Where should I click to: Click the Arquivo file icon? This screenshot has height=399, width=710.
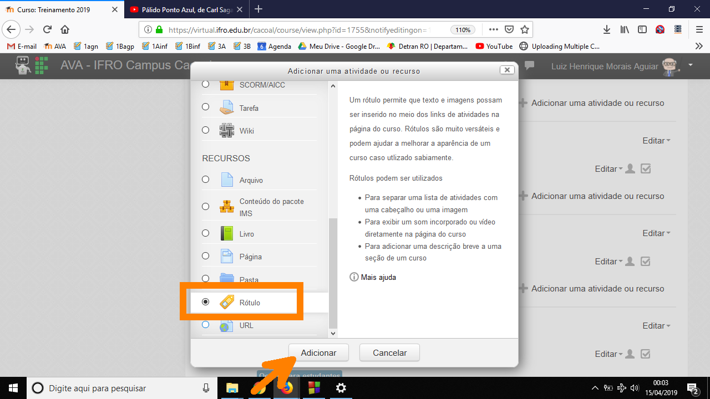tap(226, 180)
